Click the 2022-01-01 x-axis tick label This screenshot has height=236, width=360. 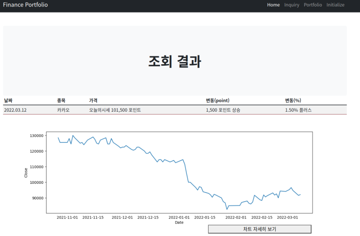coord(179,217)
